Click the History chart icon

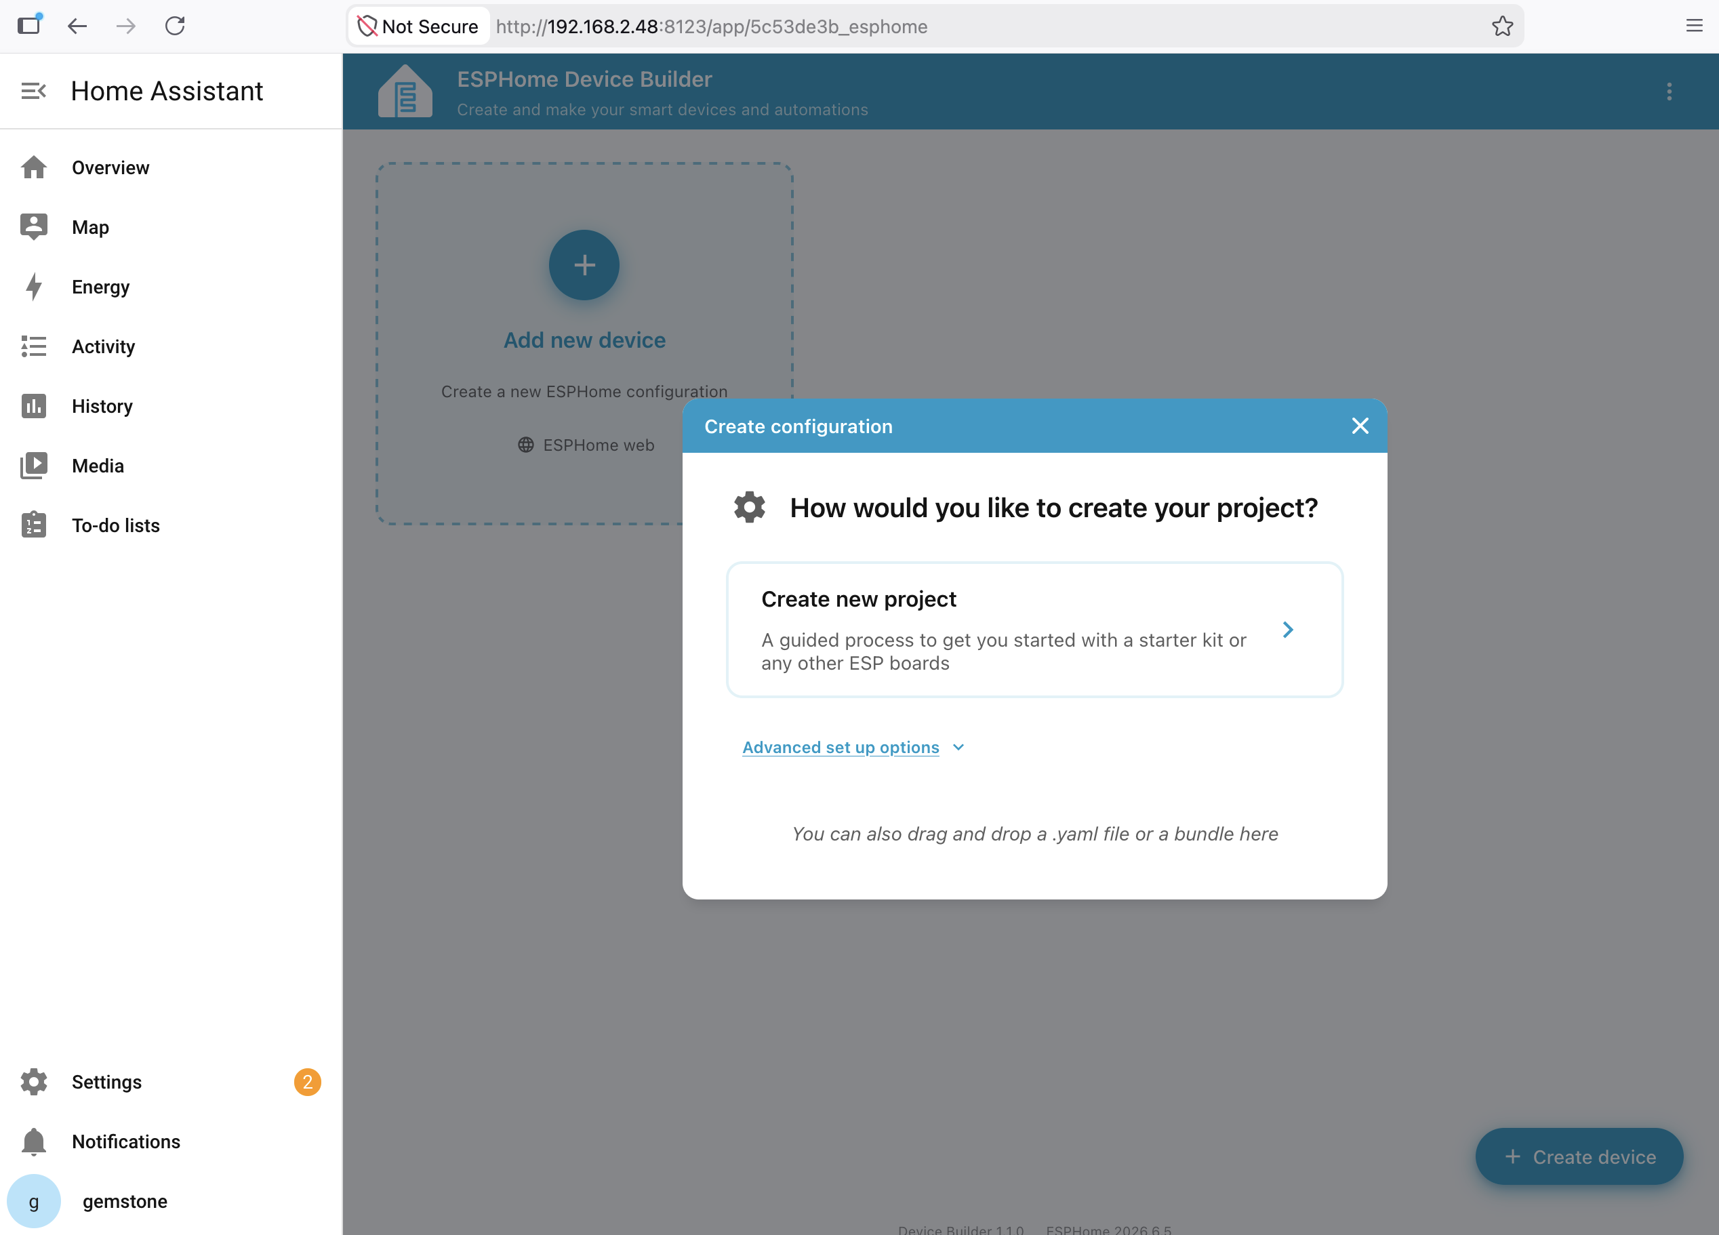coord(33,407)
